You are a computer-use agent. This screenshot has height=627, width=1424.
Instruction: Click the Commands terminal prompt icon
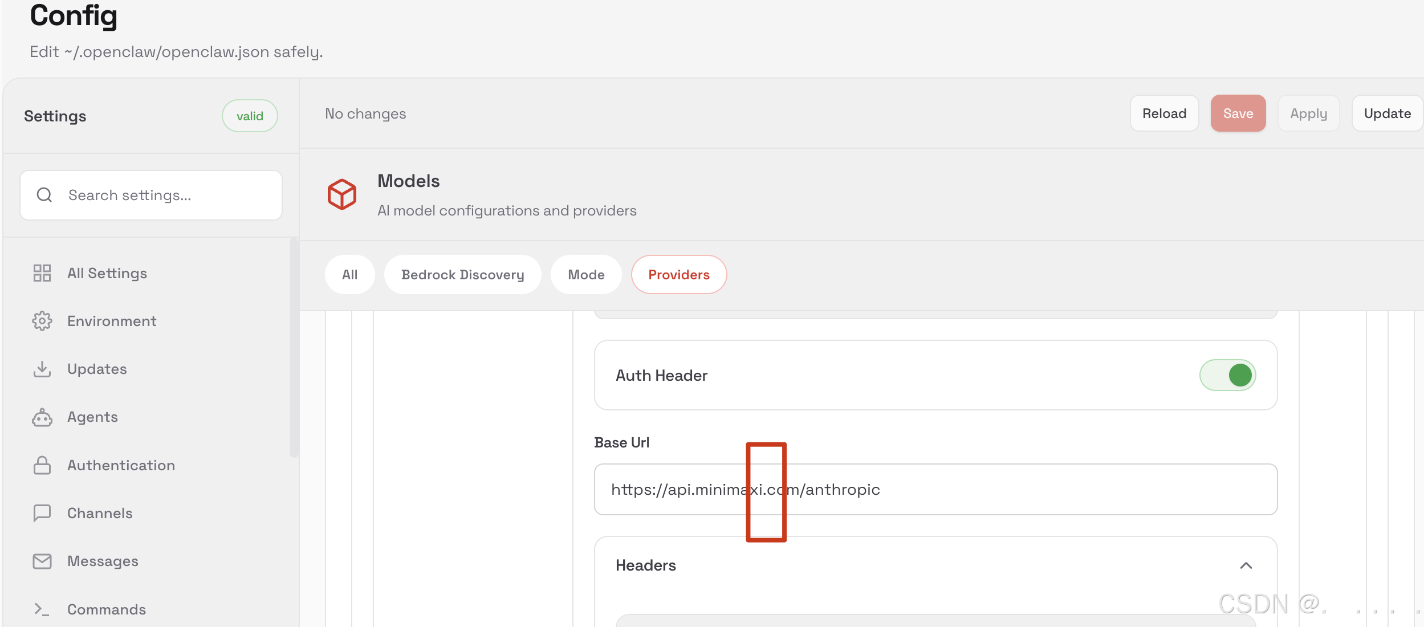click(x=42, y=609)
